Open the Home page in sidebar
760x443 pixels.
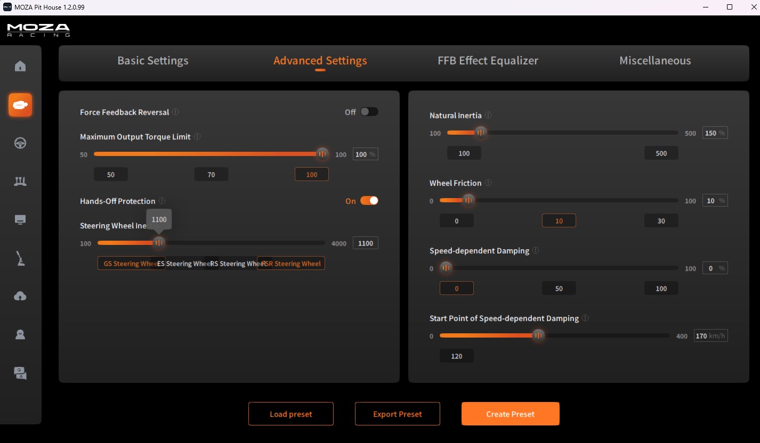tap(20, 66)
